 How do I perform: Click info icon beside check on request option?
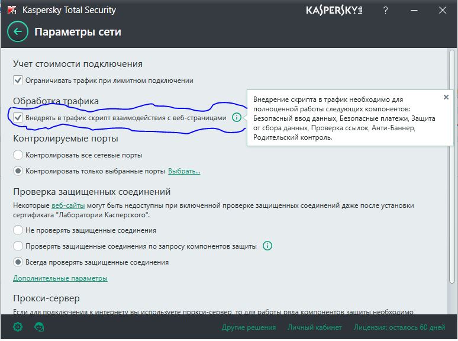[267, 246]
